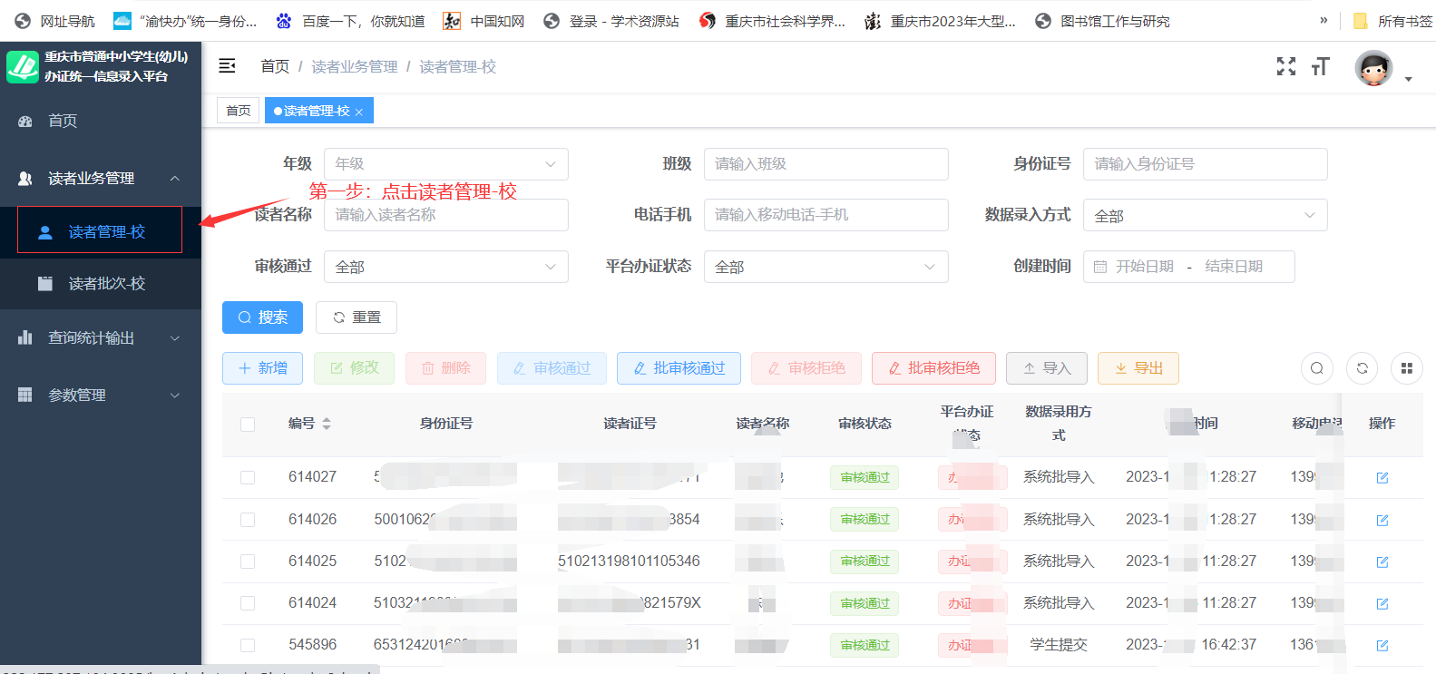Image resolution: width=1436 pixels, height=674 pixels.
Task: Expand the 参数管理 sidebar section
Action: tap(101, 395)
